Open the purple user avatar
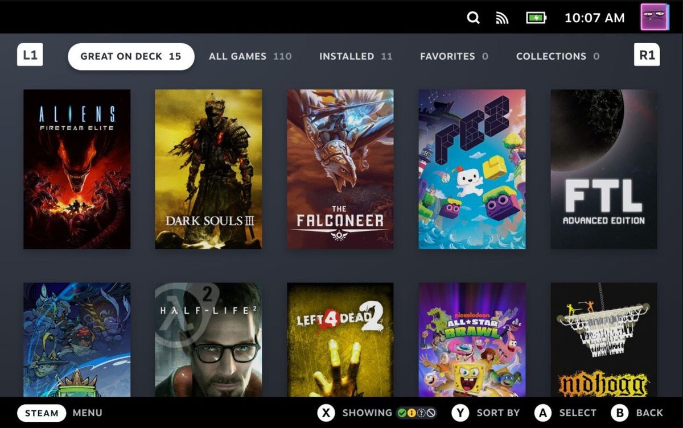 [655, 17]
